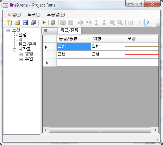Image resolution: width=163 pixels, height=145 pixels.
Task: Select 시각표 in the tree
Action: 25,49
